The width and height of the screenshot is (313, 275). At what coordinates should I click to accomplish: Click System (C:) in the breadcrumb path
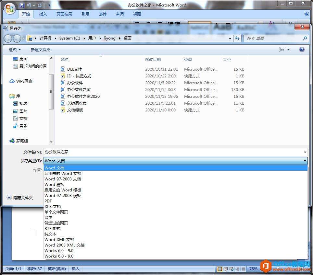click(x=70, y=38)
